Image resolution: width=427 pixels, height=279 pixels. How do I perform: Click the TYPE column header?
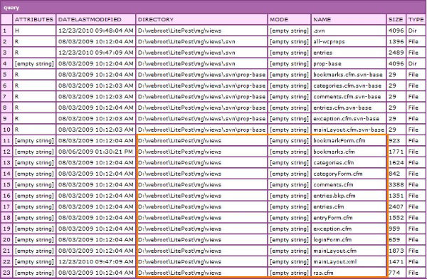(x=416, y=19)
